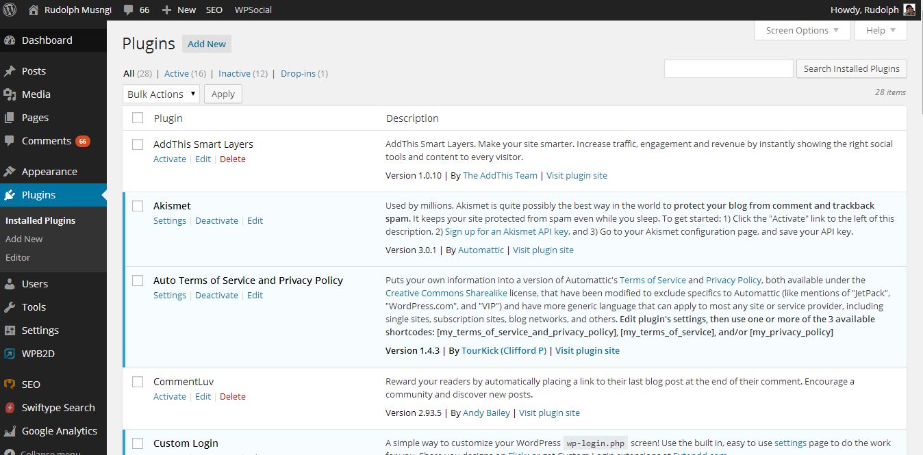The width and height of the screenshot is (923, 455).
Task: Click the Posts pushpin icon
Action: pos(10,71)
